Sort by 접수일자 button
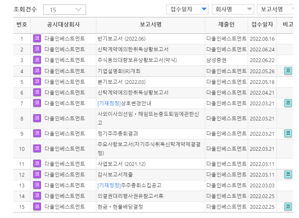Image resolution: width=299 pixels, height=218 pixels. (x=188, y=9)
